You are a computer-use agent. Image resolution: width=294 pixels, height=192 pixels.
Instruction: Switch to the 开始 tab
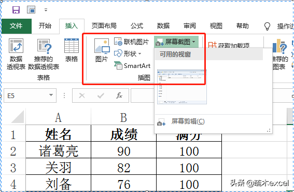[x=45, y=26]
